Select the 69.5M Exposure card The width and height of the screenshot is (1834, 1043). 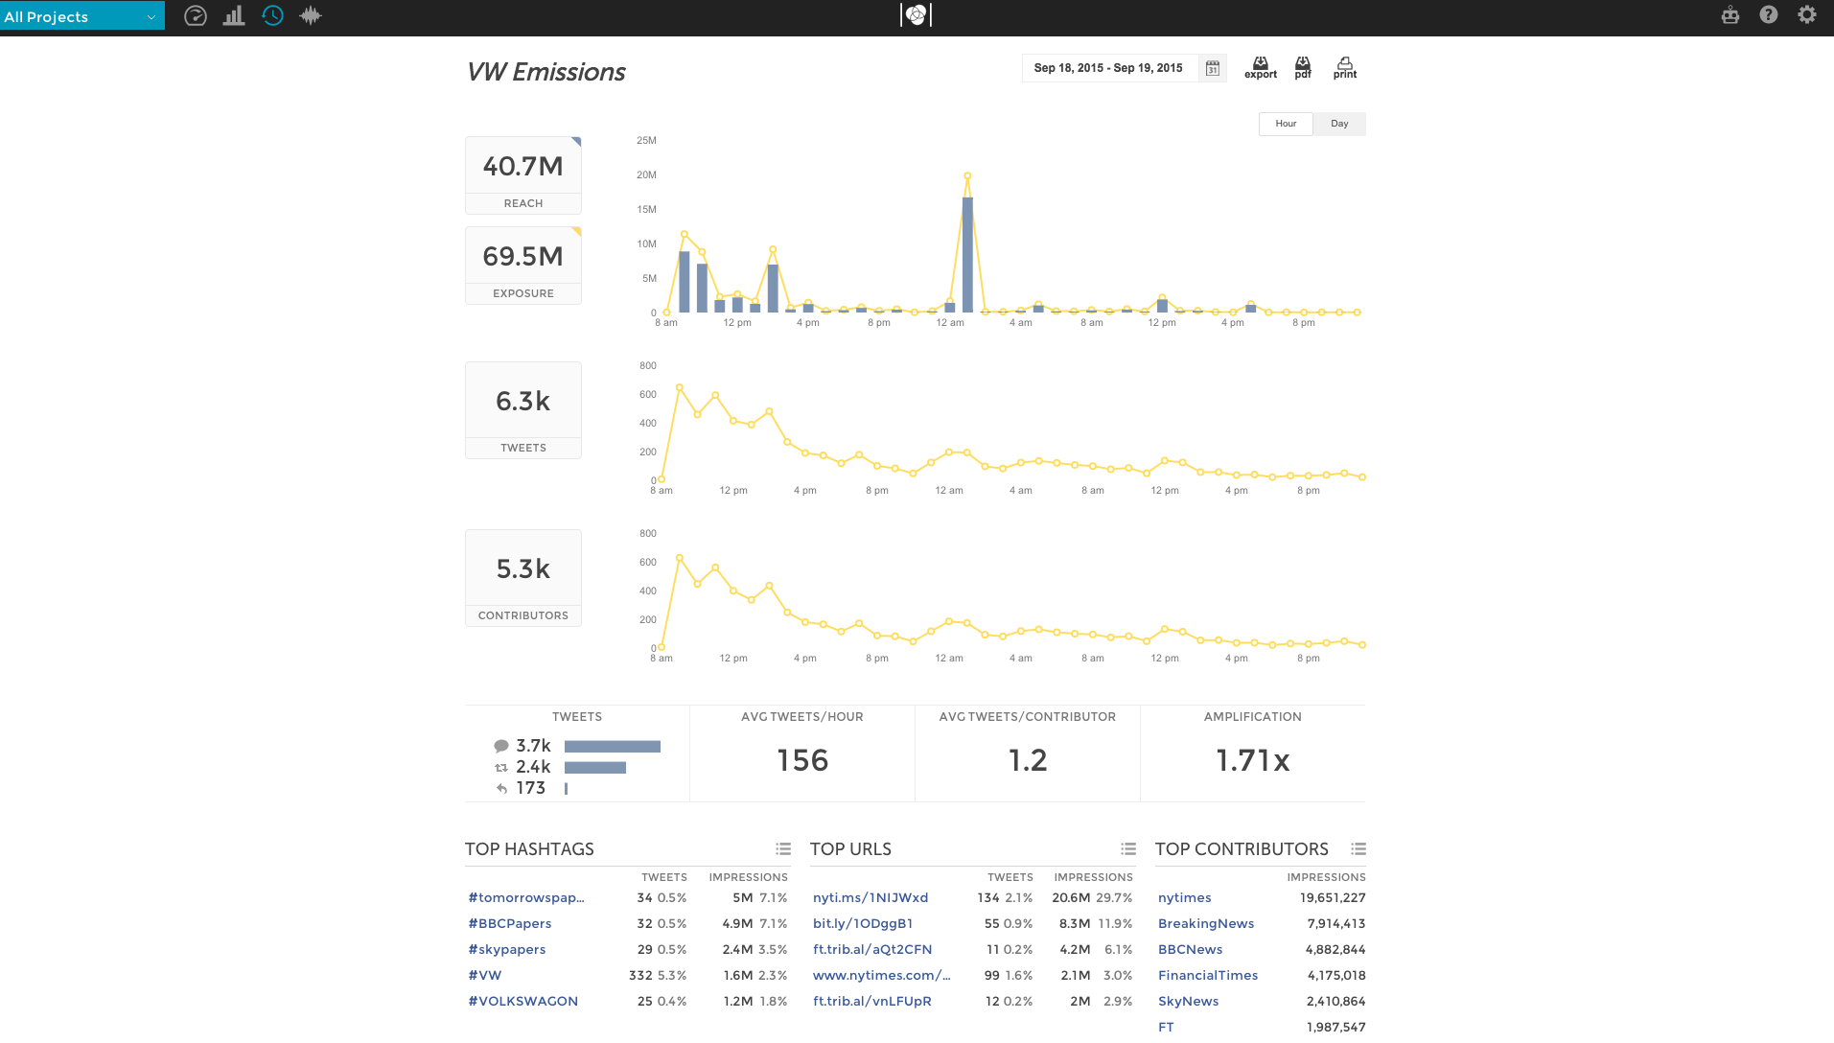[x=523, y=266]
